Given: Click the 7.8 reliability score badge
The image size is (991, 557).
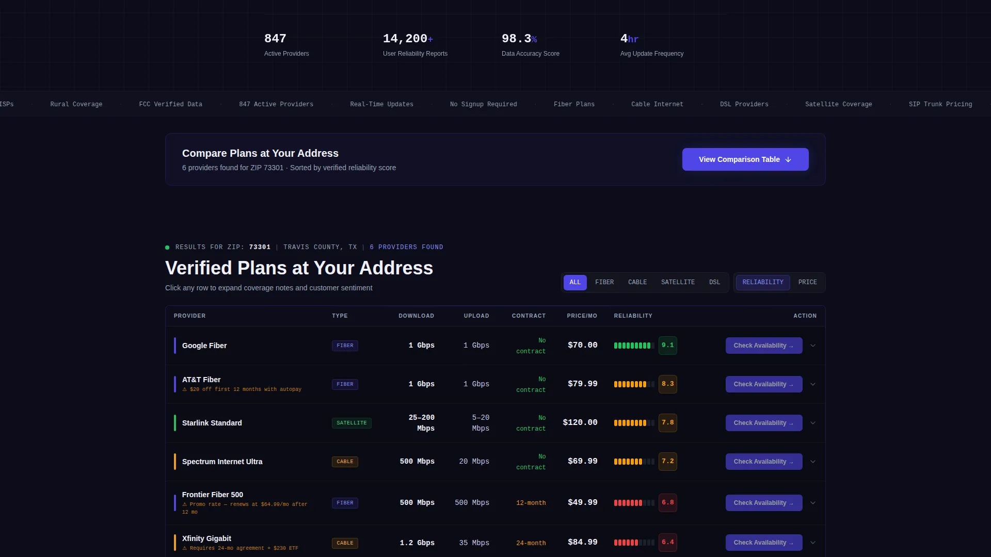Looking at the screenshot, I should click(x=668, y=423).
